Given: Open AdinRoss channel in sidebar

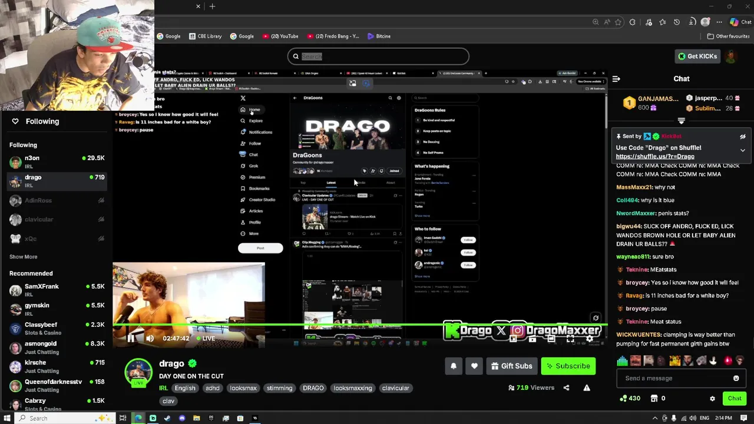Looking at the screenshot, I should (x=57, y=200).
